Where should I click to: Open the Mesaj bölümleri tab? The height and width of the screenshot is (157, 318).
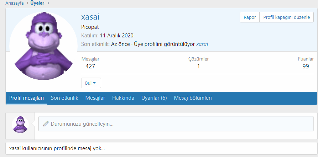[x=193, y=98]
